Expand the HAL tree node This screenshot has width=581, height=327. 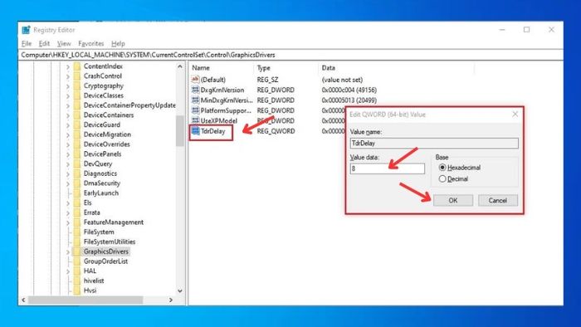click(x=68, y=271)
